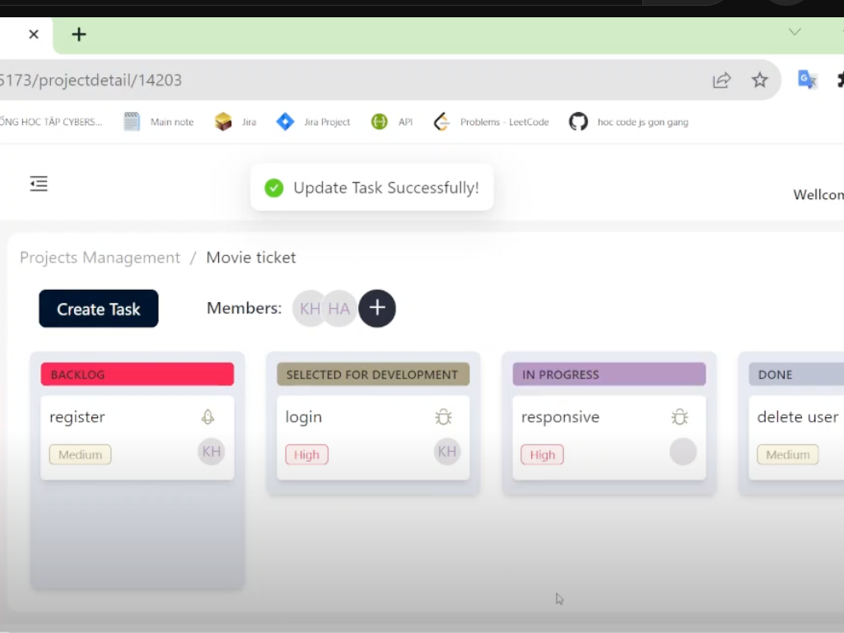Go to Projects Management breadcrumb
844x633 pixels.
(x=100, y=258)
